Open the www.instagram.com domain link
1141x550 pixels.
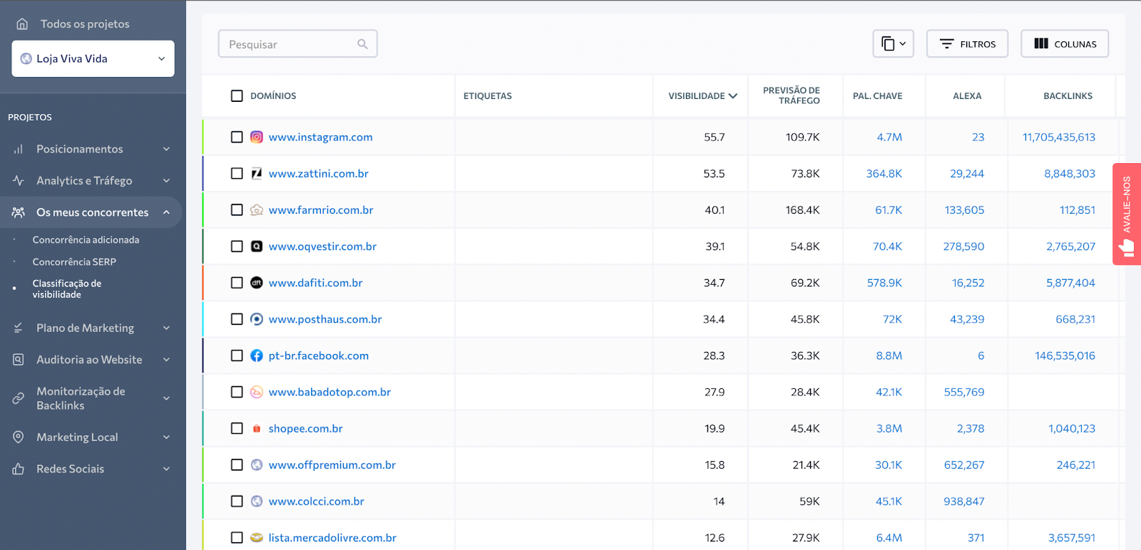tap(320, 137)
